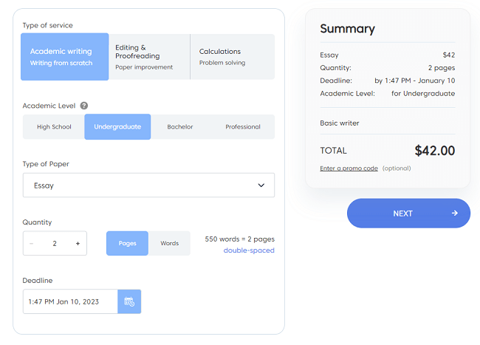
Task: Select Undergraduate academic level
Action: tap(117, 126)
